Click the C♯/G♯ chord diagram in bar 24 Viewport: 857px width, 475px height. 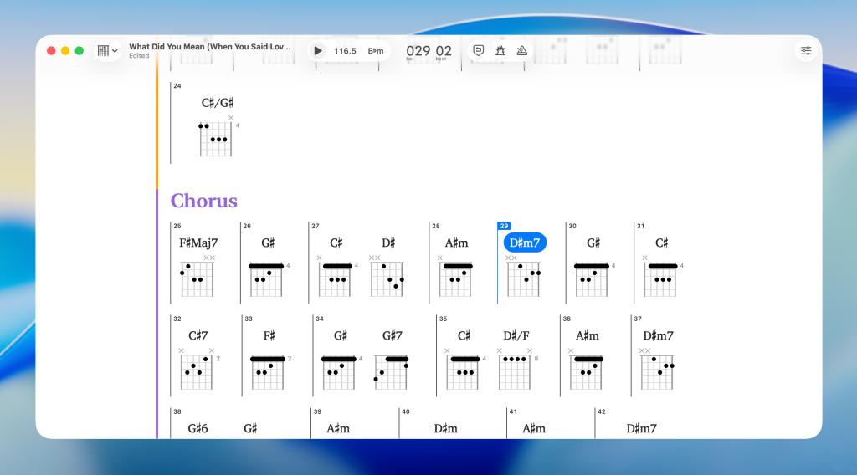[216, 138]
